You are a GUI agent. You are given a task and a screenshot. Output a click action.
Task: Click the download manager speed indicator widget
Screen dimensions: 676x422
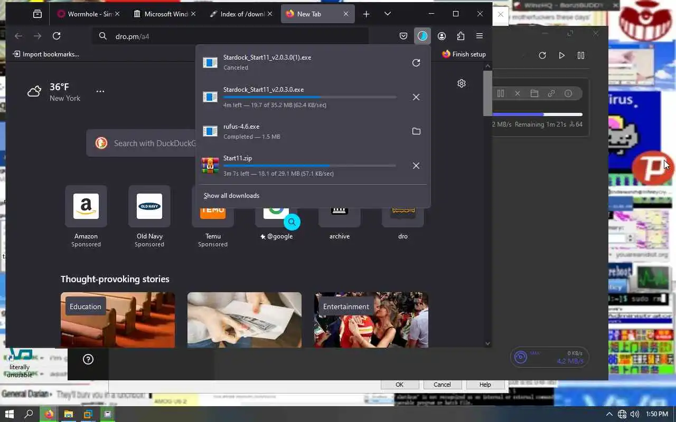pos(549,357)
